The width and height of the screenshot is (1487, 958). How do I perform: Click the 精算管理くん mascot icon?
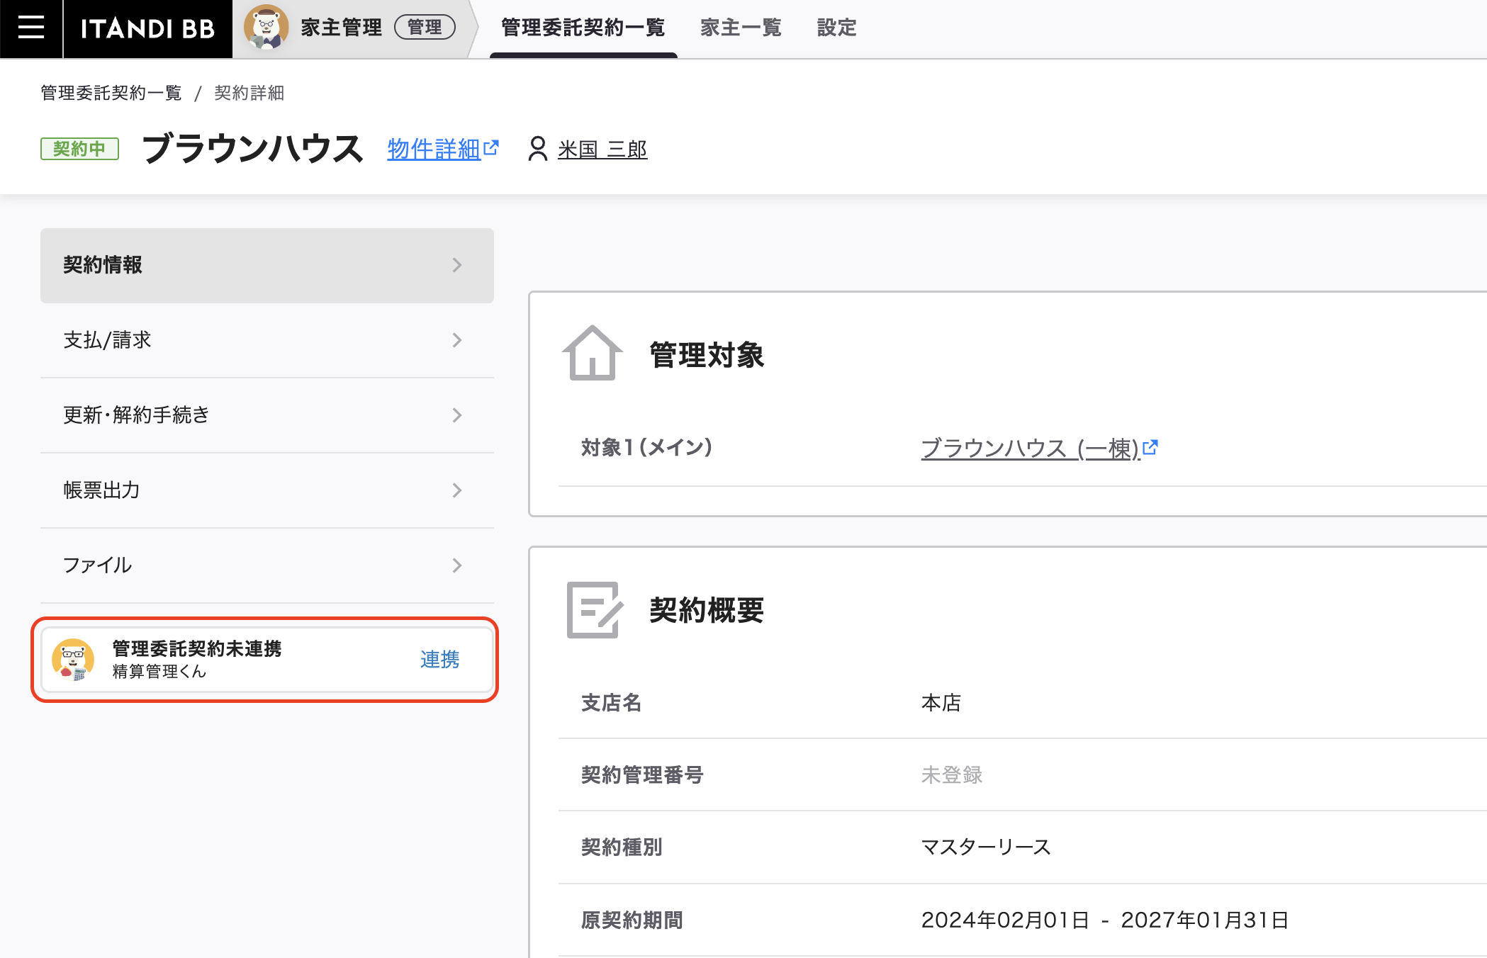tap(73, 660)
